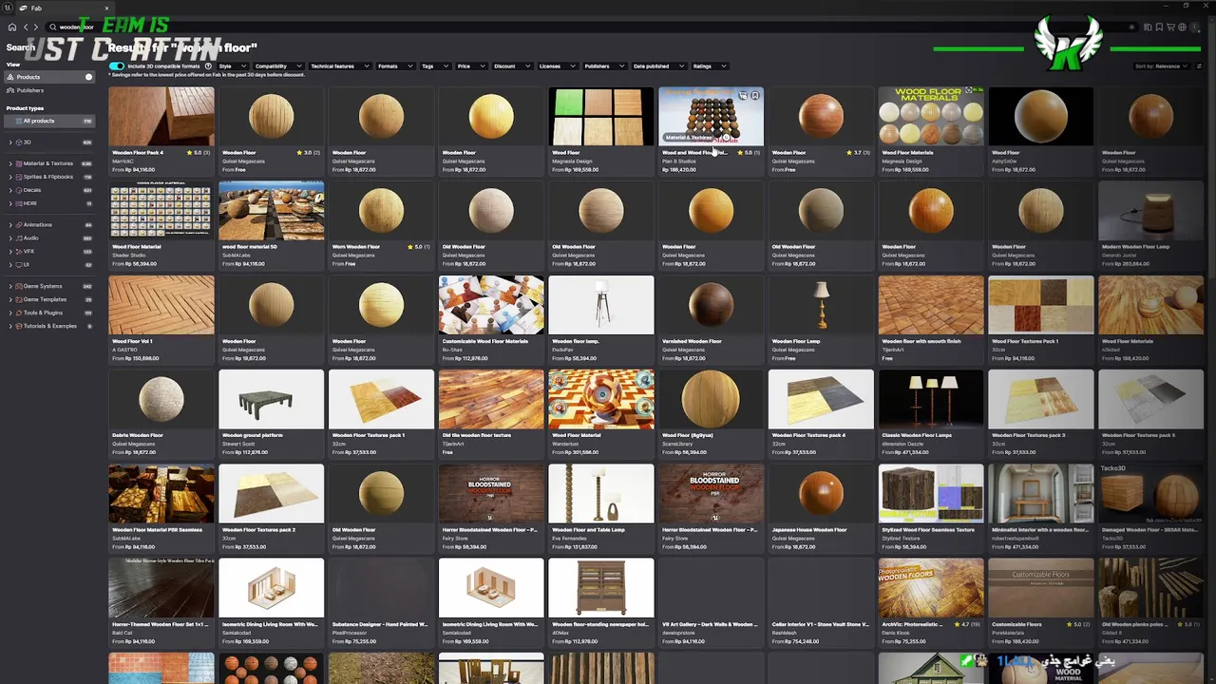Click the Tutorials & Examples category icon
Viewport: 1216px width, 684px height.
click(17, 326)
